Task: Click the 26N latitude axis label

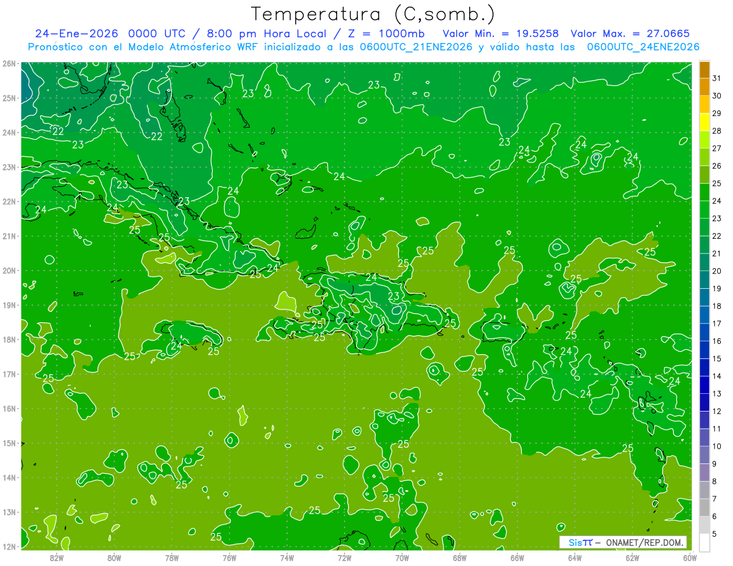Action: [x=9, y=63]
